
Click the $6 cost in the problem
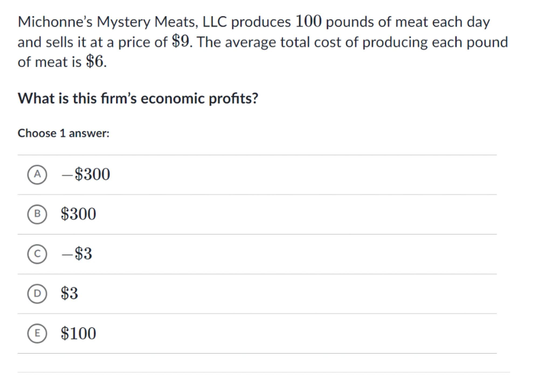tap(95, 62)
